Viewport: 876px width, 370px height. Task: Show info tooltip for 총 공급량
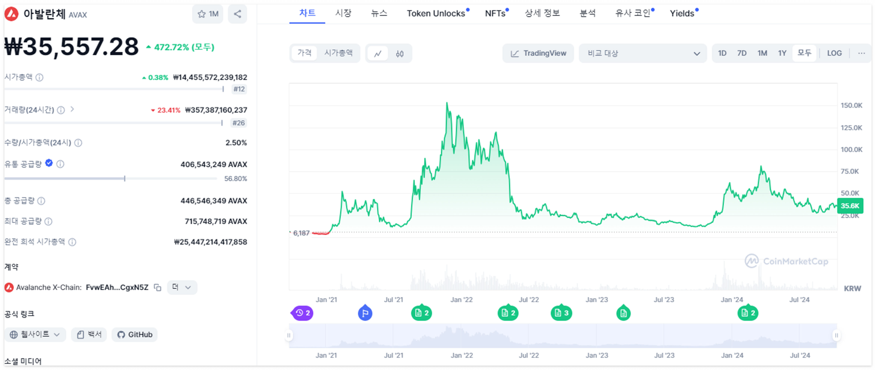[41, 201]
